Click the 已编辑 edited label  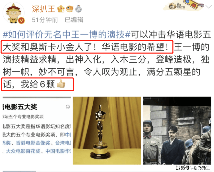(74, 20)
